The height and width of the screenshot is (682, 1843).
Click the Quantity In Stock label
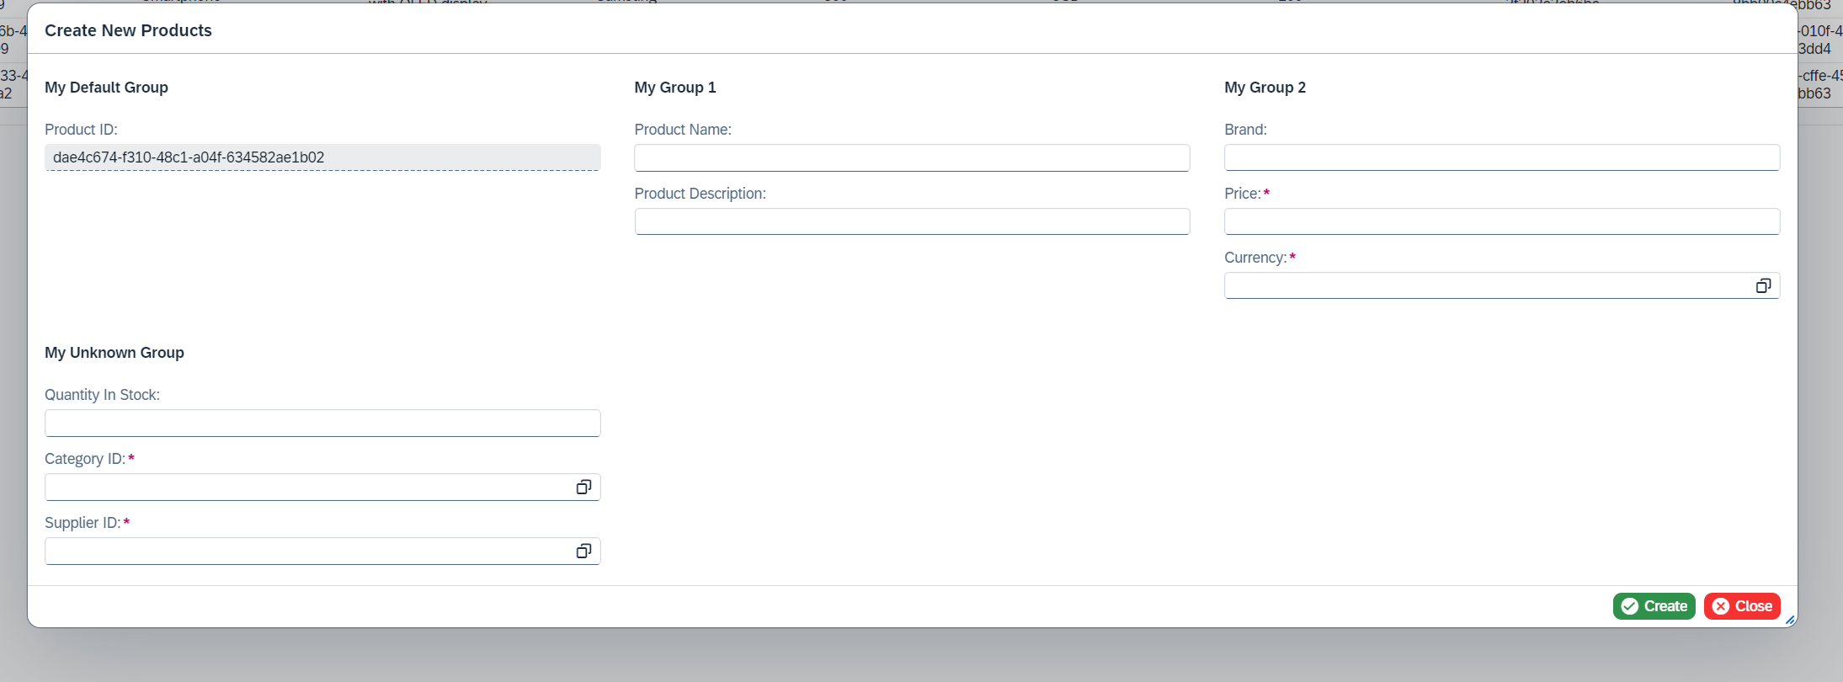point(102,395)
